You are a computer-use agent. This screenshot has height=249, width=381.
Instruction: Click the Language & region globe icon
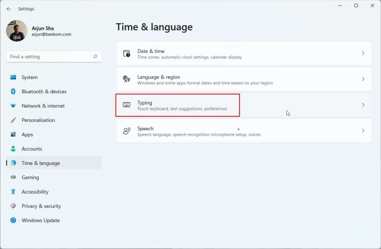[x=127, y=79]
